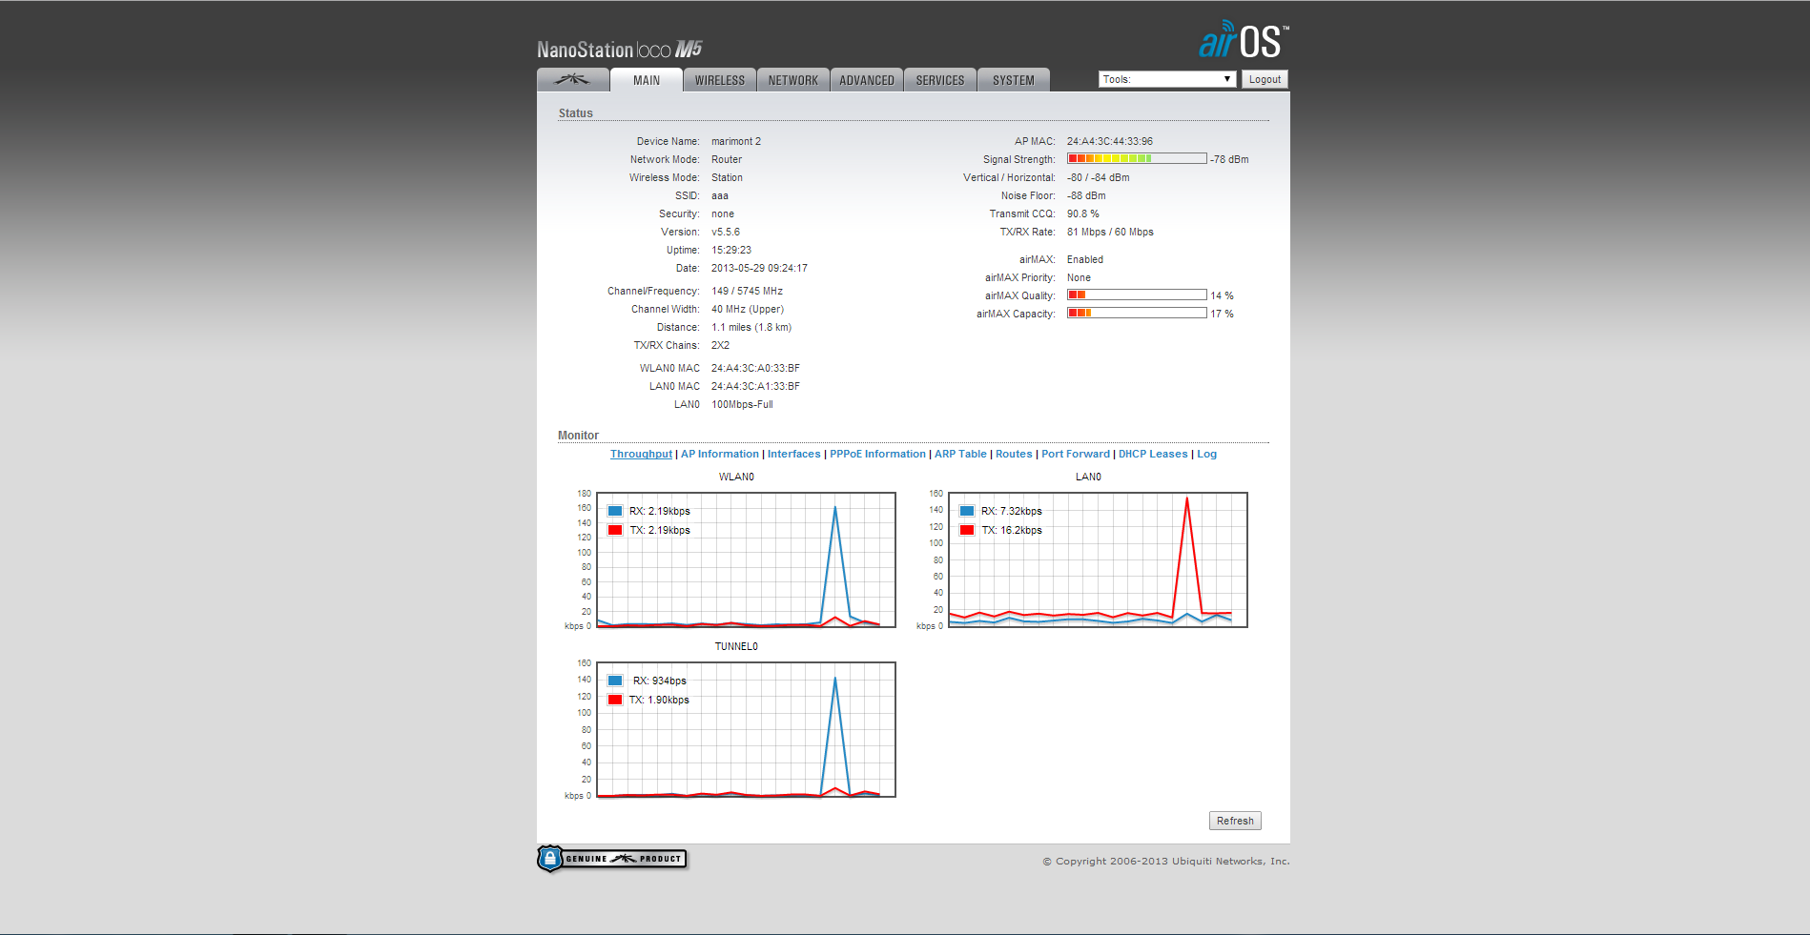Click the LAN0 RX blue legend swatch
This screenshot has width=1810, height=935.
click(x=967, y=511)
